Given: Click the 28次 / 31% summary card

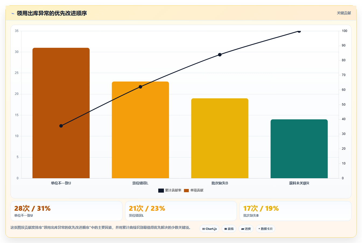Looking at the screenshot, I should pyautogui.click(x=66, y=211).
